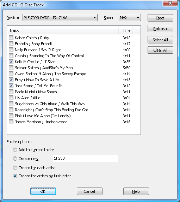Uncheck the Kelis ft Cee-Lo track
The width and height of the screenshot is (180, 202).
tap(11, 62)
